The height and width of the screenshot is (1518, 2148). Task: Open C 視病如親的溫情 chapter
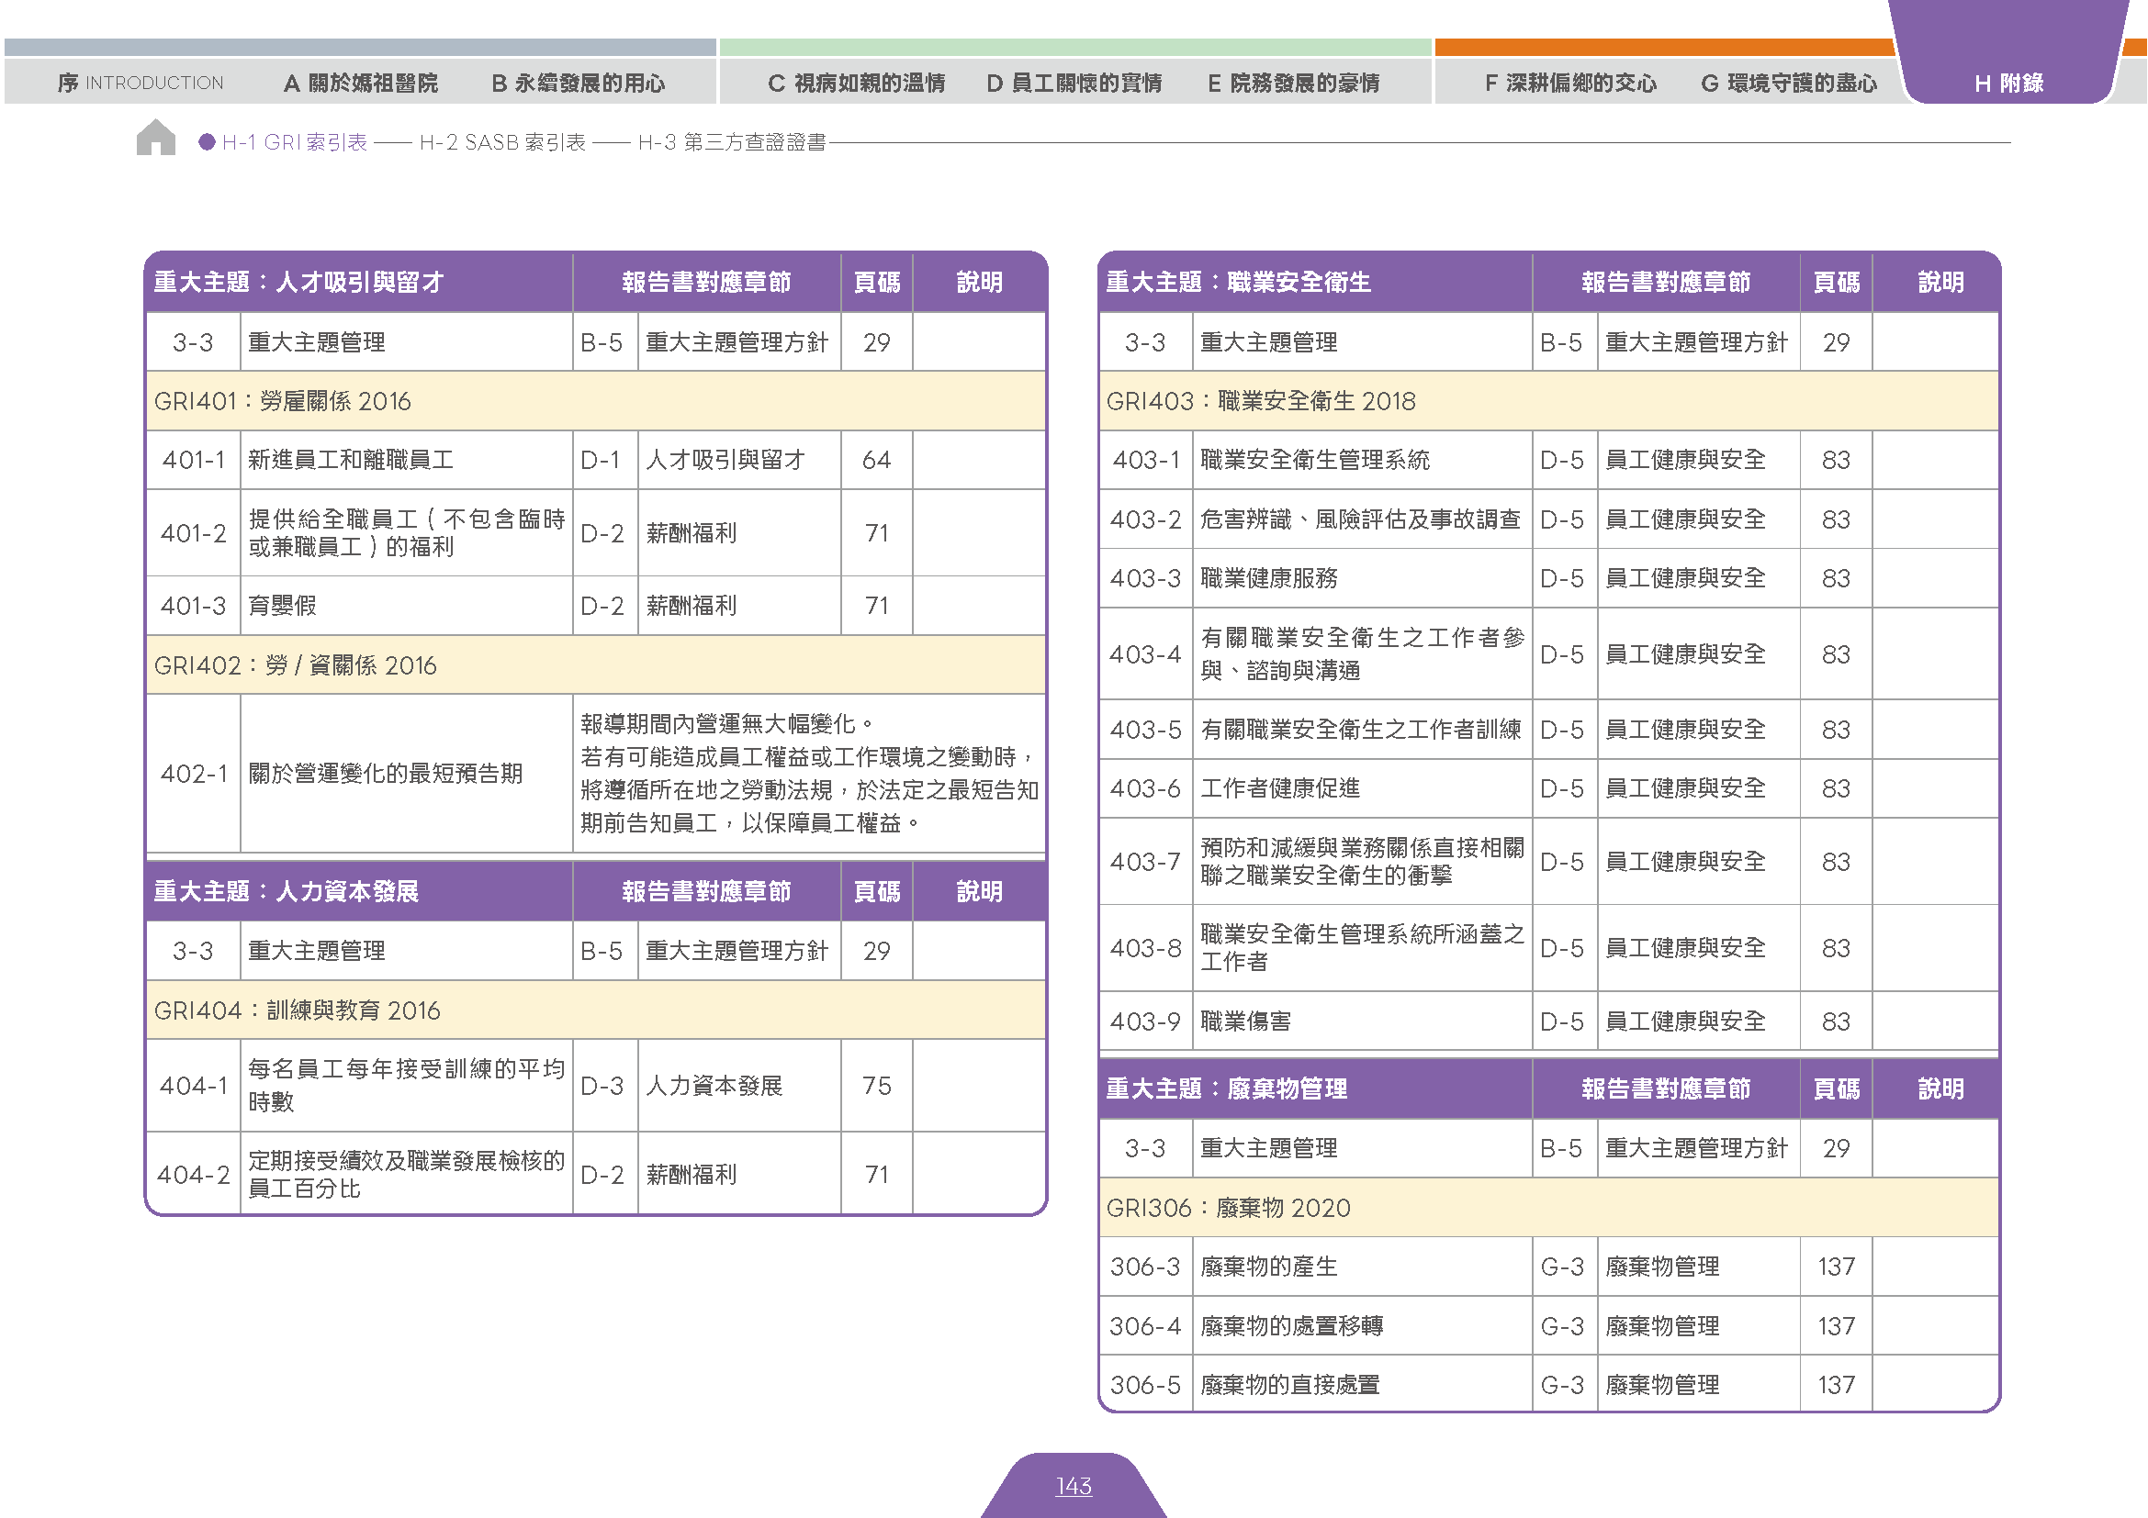[x=856, y=84]
